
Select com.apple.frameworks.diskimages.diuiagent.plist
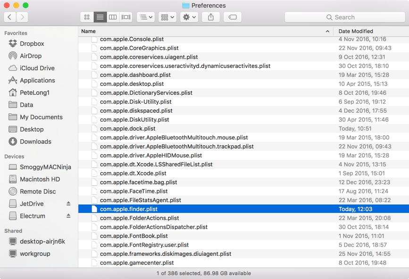click(243, 254)
